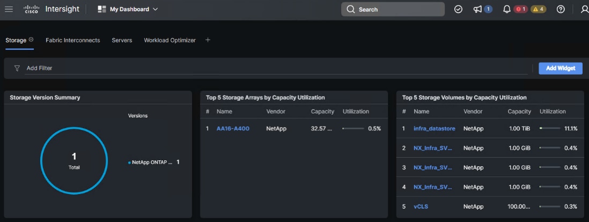Click the Add Widget button
The height and width of the screenshot is (222, 589).
(x=560, y=68)
